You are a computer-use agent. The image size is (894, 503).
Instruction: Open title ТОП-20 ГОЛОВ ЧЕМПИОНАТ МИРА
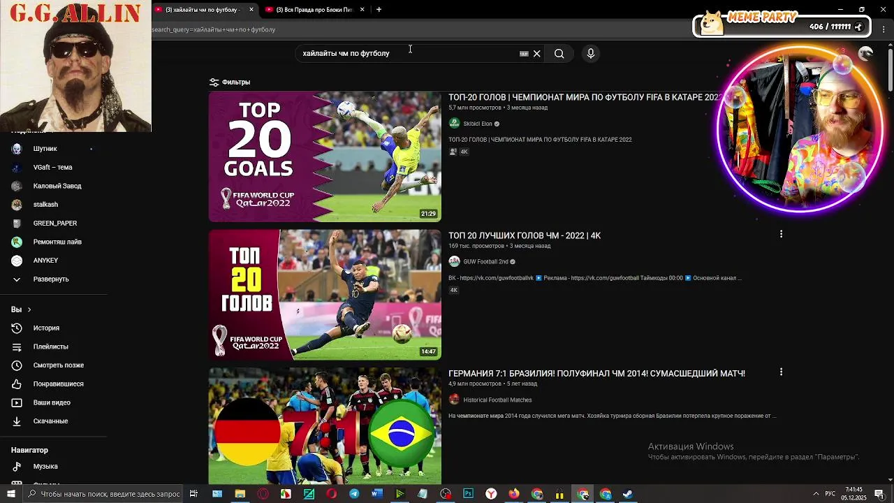(585, 97)
